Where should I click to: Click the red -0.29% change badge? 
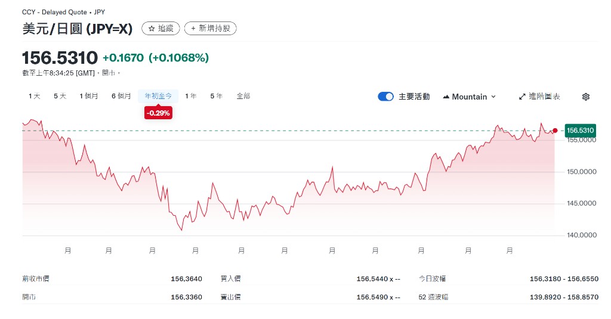[x=158, y=113]
